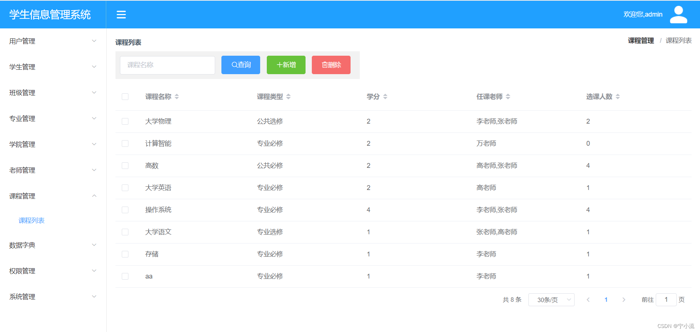Click the red 删除 delete button
700x332 pixels.
(x=331, y=65)
